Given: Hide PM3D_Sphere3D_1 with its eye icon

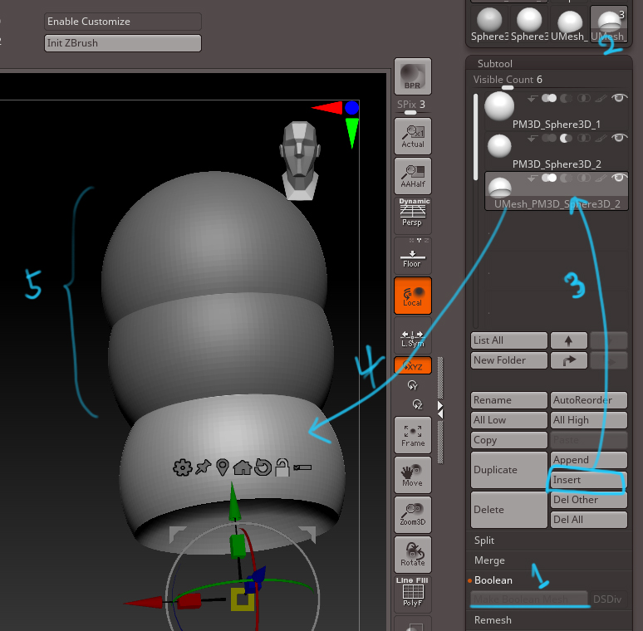Looking at the screenshot, I should [619, 98].
